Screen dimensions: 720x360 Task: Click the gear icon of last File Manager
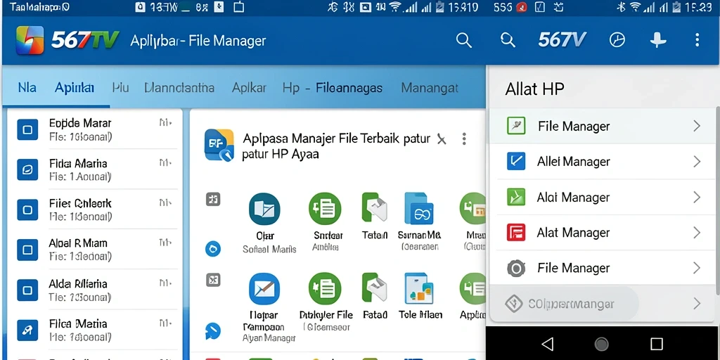pos(516,268)
